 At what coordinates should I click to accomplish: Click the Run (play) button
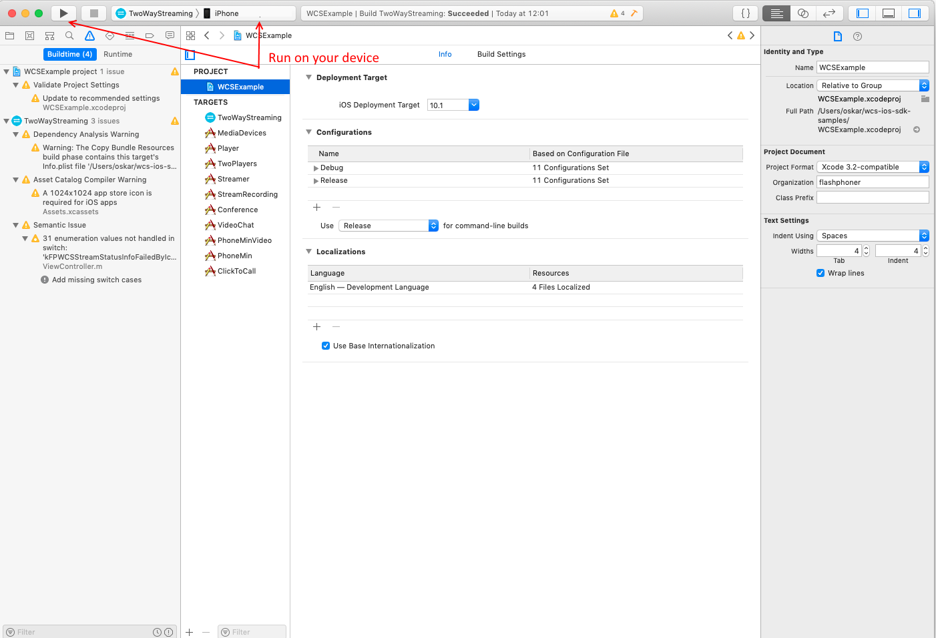coord(63,13)
